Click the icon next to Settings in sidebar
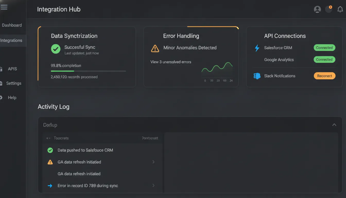Image resolution: width=346 pixels, height=198 pixels. point(1,83)
